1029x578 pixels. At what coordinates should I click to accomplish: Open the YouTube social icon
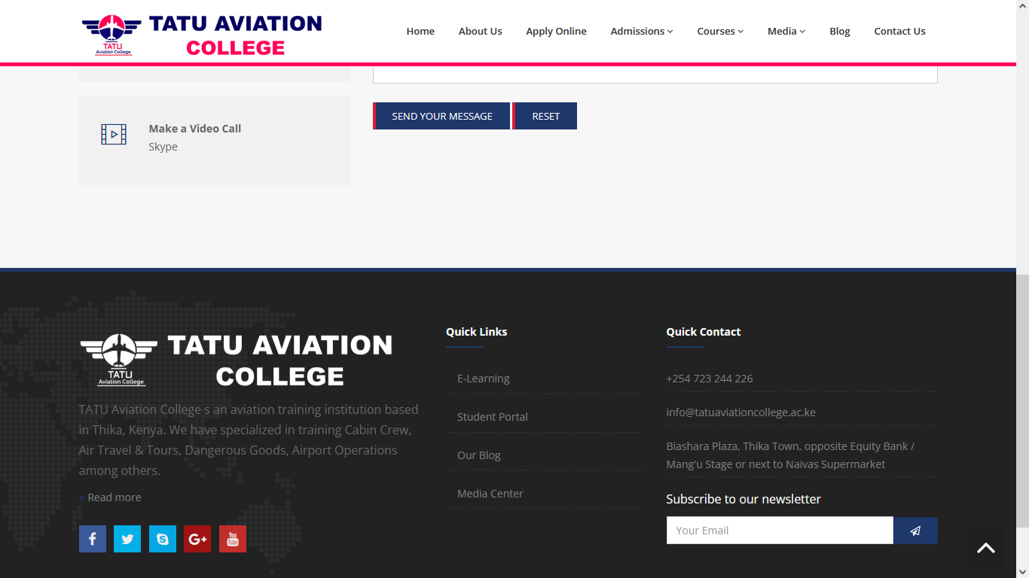(233, 539)
